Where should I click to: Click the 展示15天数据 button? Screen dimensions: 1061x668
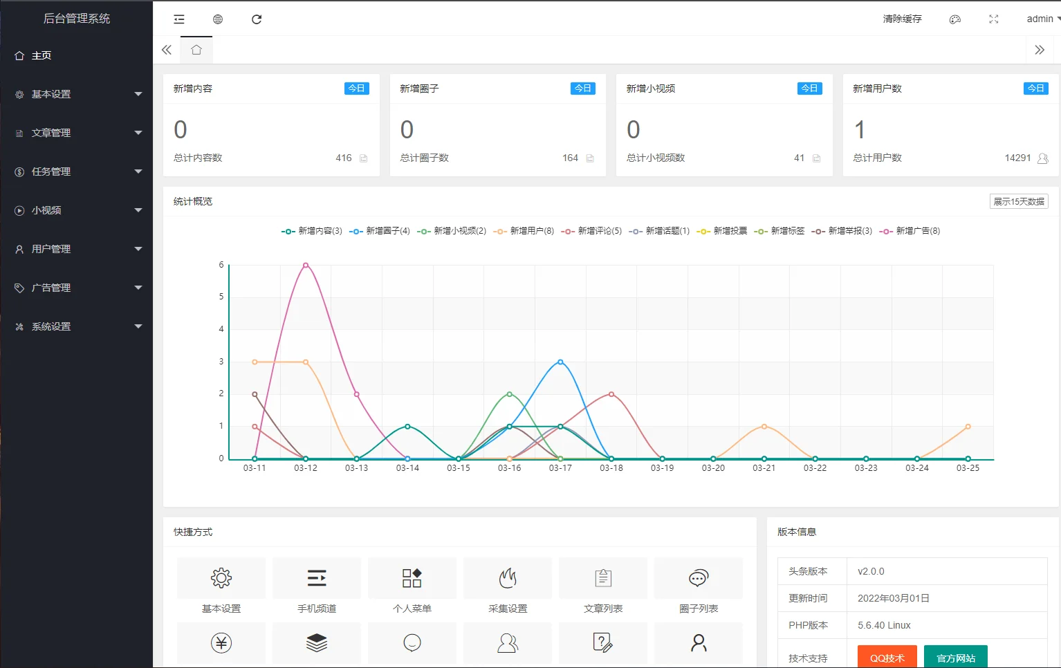click(x=1018, y=201)
